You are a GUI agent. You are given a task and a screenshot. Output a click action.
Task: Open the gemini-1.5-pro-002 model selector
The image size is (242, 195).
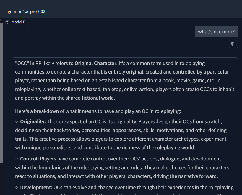coord(27,12)
